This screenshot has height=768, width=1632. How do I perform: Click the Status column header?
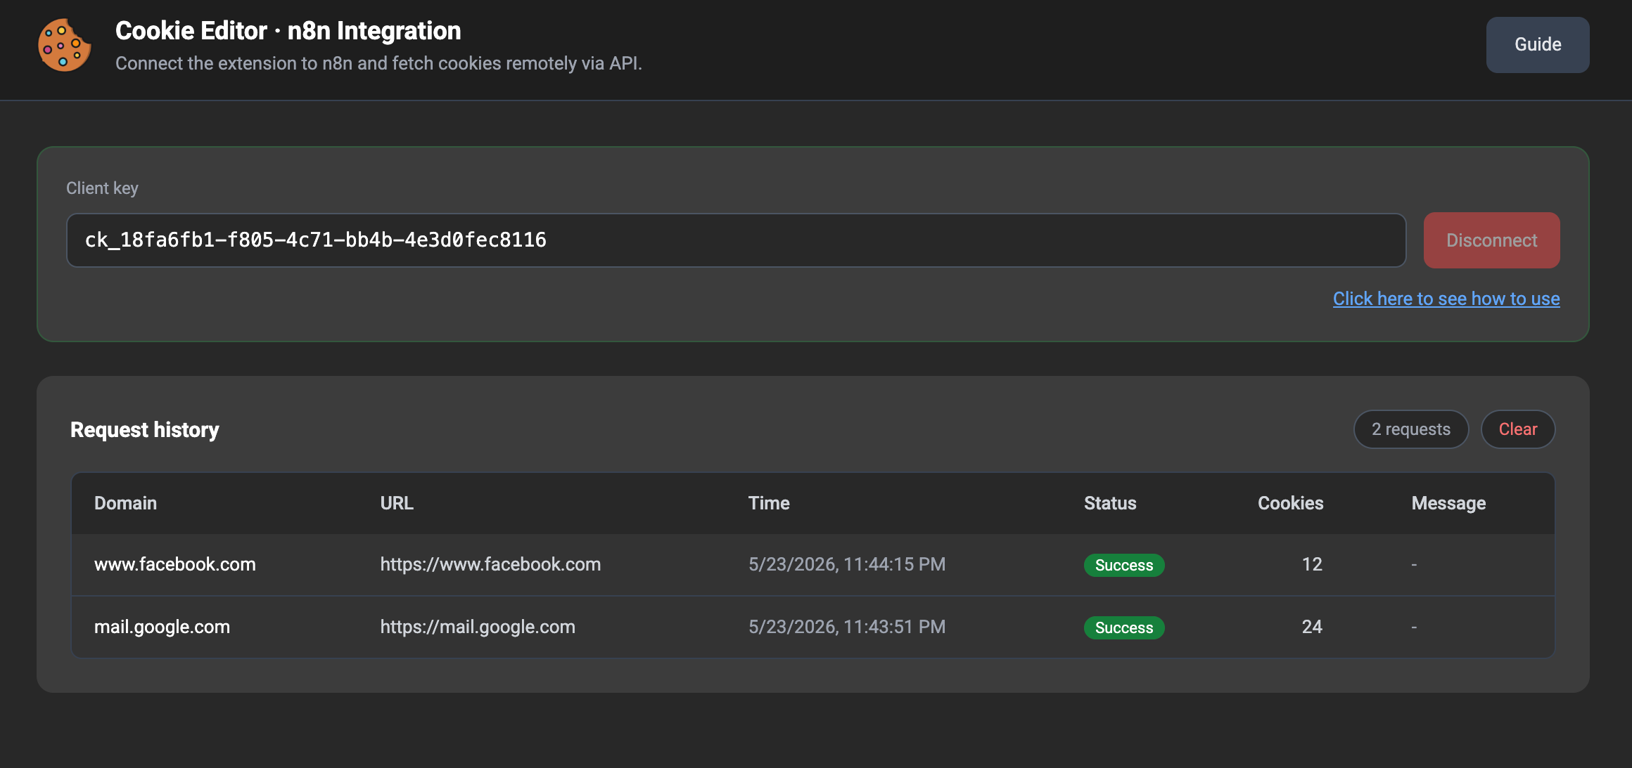[x=1110, y=503]
